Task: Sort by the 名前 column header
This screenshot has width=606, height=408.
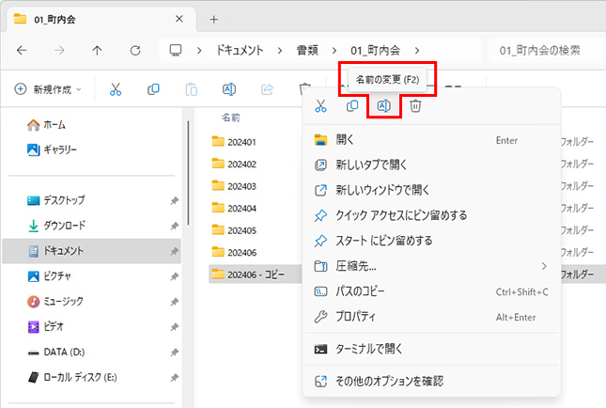Action: point(231,118)
